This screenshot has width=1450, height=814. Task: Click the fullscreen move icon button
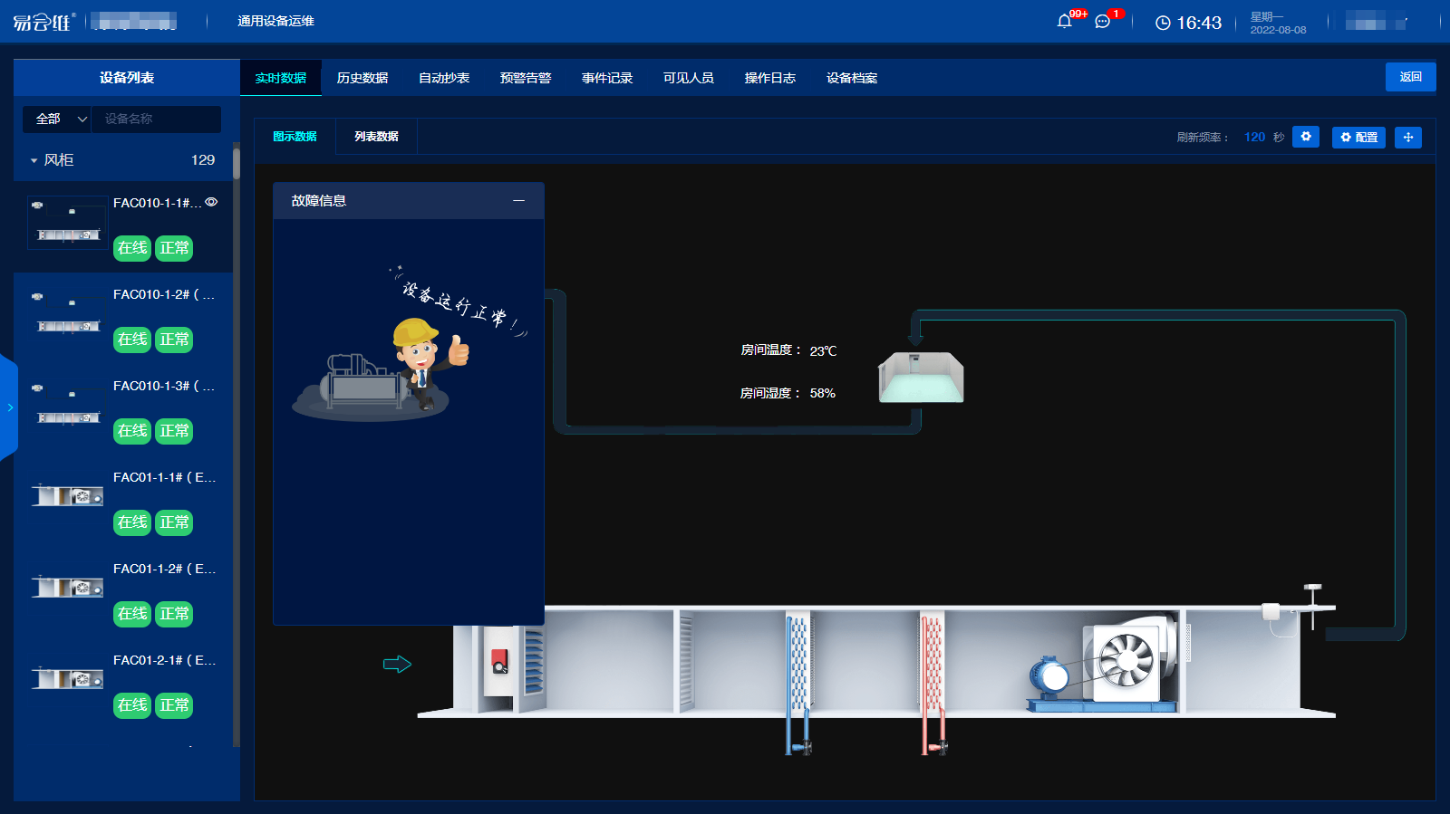point(1407,137)
